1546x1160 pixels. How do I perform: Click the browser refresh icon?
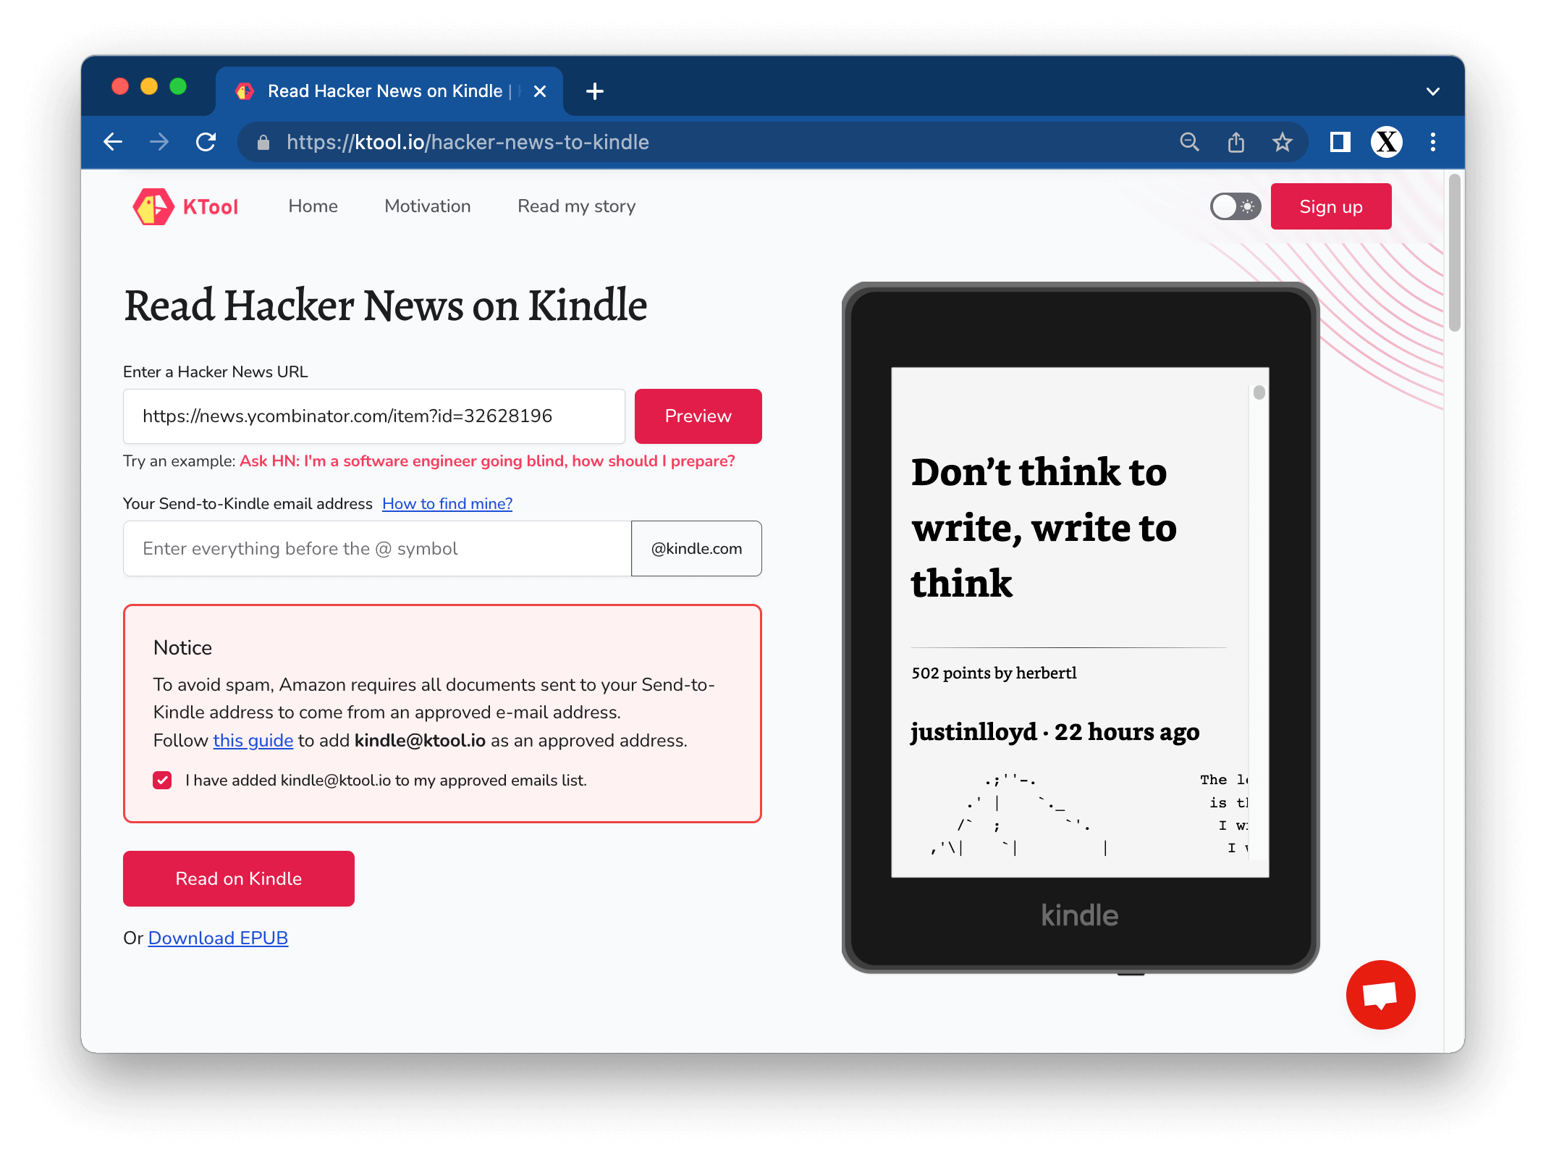click(x=208, y=144)
